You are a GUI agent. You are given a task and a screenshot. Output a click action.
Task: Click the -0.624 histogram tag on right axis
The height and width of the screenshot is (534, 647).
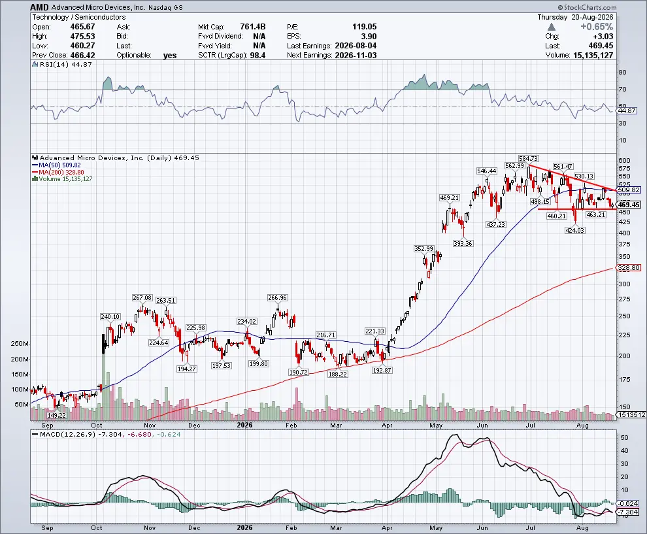click(629, 503)
